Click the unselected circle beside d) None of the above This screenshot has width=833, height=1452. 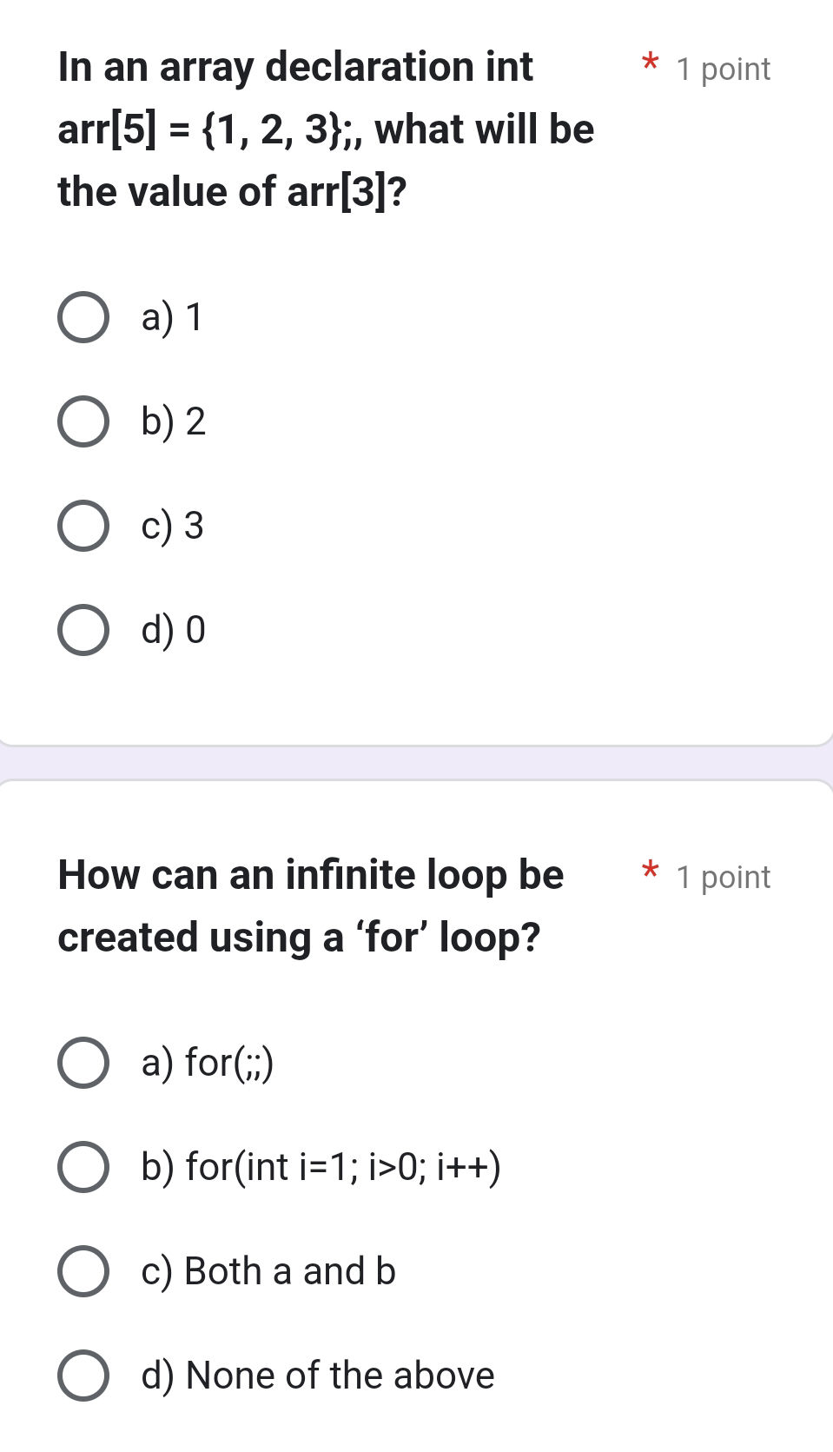[83, 1375]
